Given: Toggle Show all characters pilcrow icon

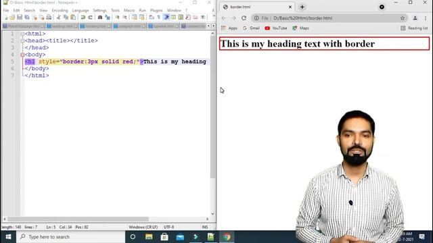Looking at the screenshot, I should click(159, 18).
